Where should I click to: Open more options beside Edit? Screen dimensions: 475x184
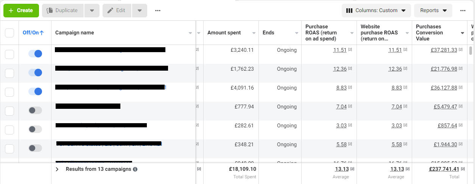coord(158,11)
